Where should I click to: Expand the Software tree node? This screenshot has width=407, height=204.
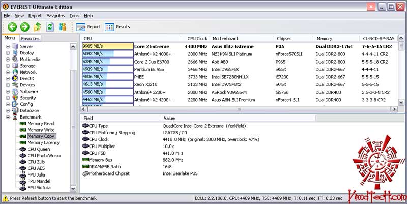coord(8,92)
